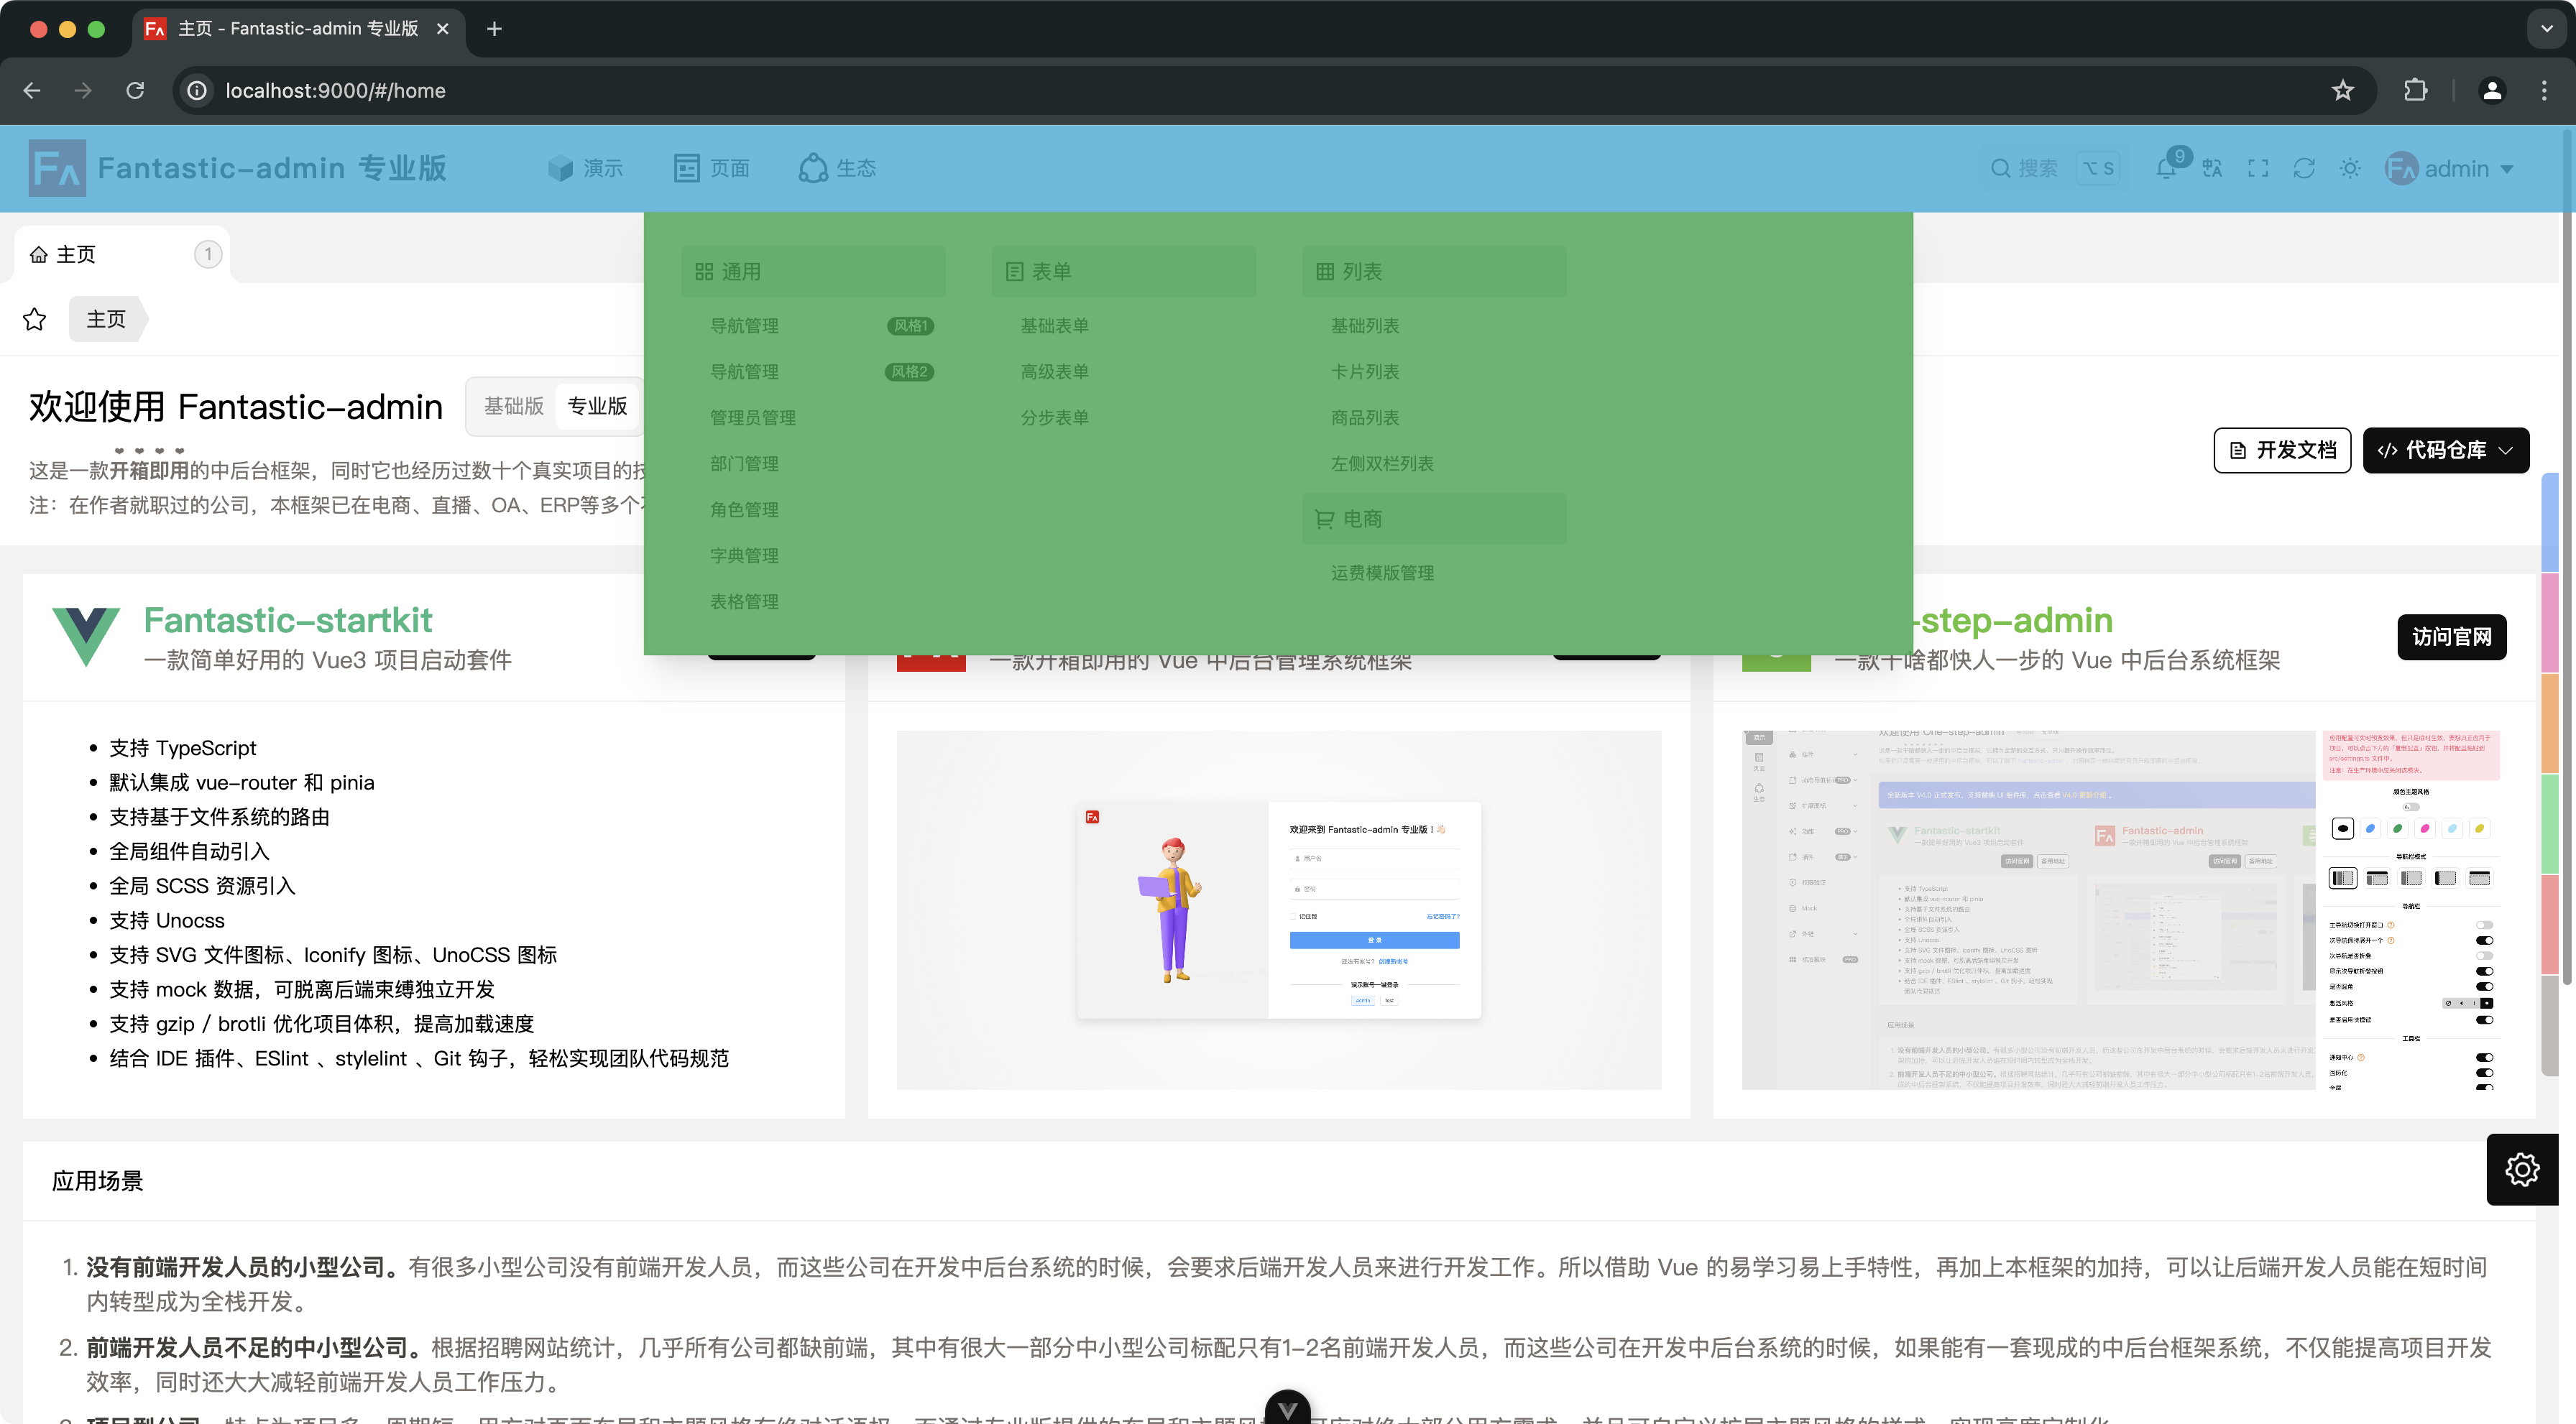Image resolution: width=2576 pixels, height=1424 pixels.
Task: Enter fullscreen mode via header icon
Action: point(2258,169)
